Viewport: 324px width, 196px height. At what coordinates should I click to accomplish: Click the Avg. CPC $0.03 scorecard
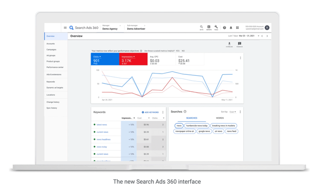point(162,59)
